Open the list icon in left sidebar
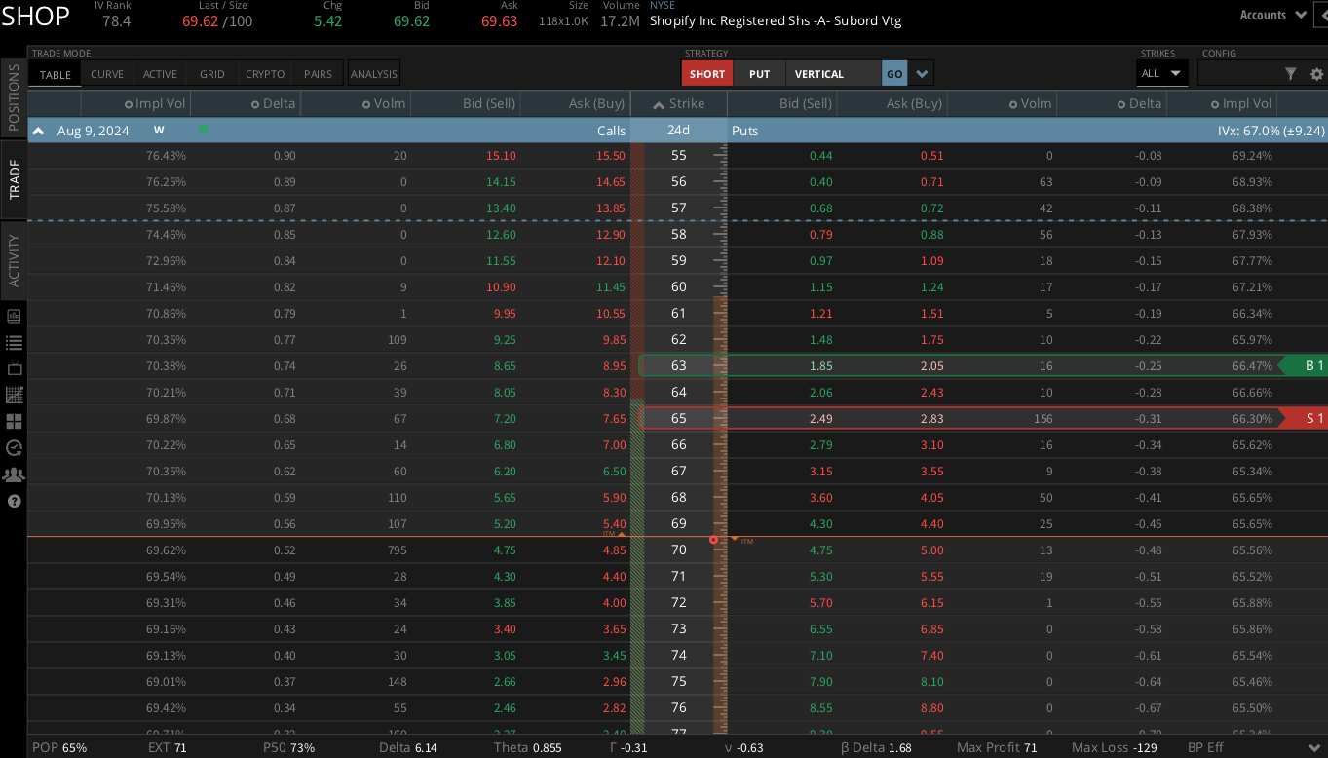This screenshot has height=758, width=1328. coord(14,343)
